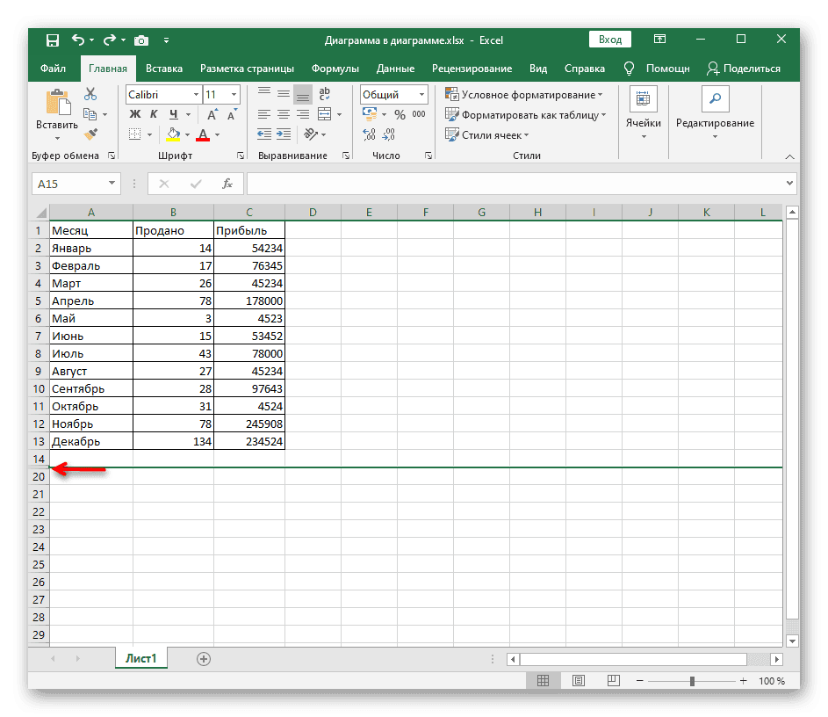The height and width of the screenshot is (717, 828).
Task: Click the percent style icon
Action: click(x=400, y=114)
